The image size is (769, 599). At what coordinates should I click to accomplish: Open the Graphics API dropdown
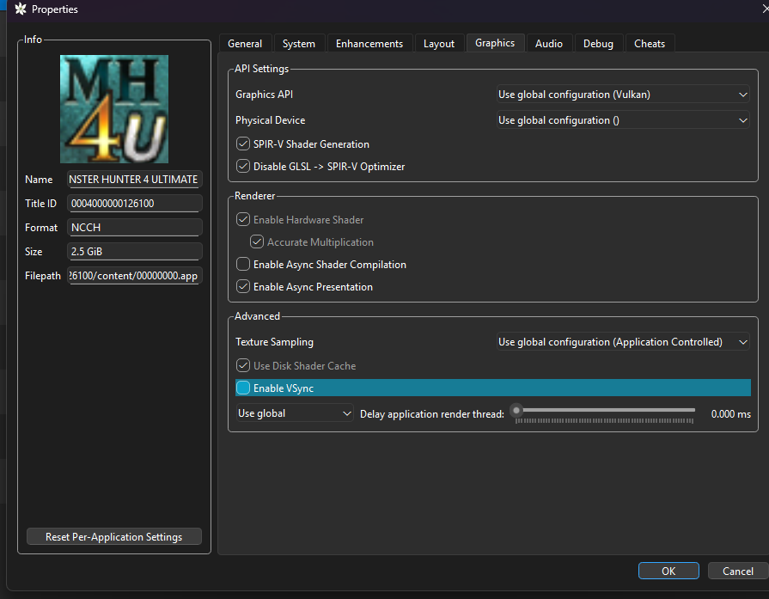click(x=623, y=95)
